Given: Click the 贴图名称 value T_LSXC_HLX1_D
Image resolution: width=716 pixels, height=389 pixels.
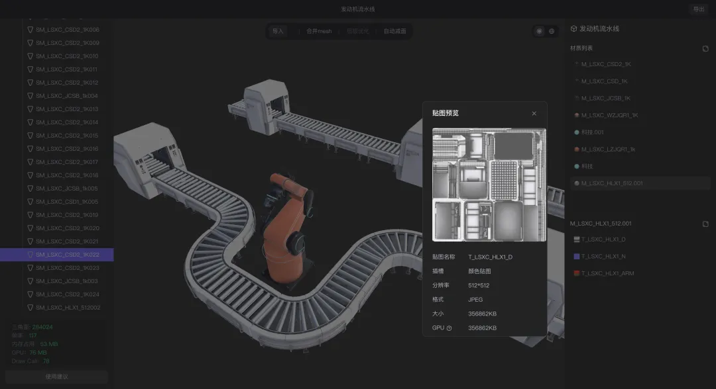Looking at the screenshot, I should coord(490,257).
